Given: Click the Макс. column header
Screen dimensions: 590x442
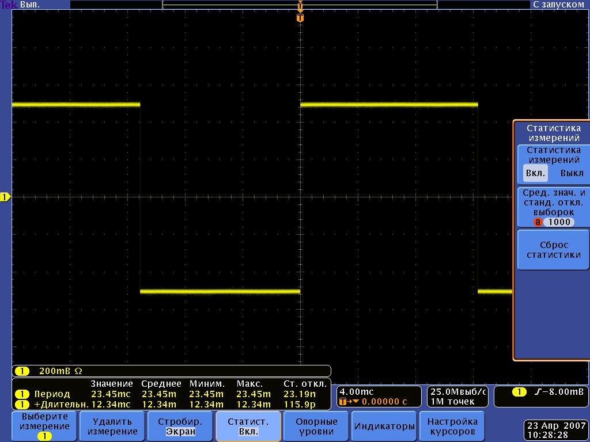Looking at the screenshot, I should 251,384.
